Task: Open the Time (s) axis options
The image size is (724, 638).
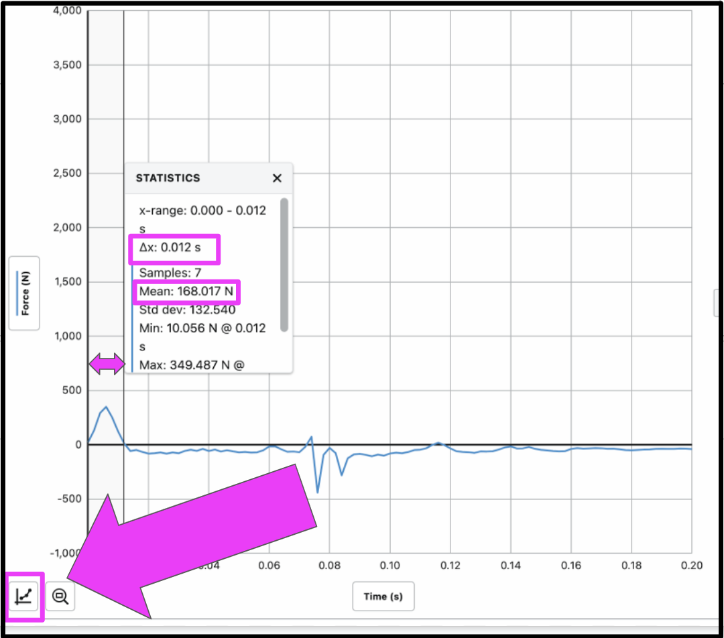Action: (383, 596)
